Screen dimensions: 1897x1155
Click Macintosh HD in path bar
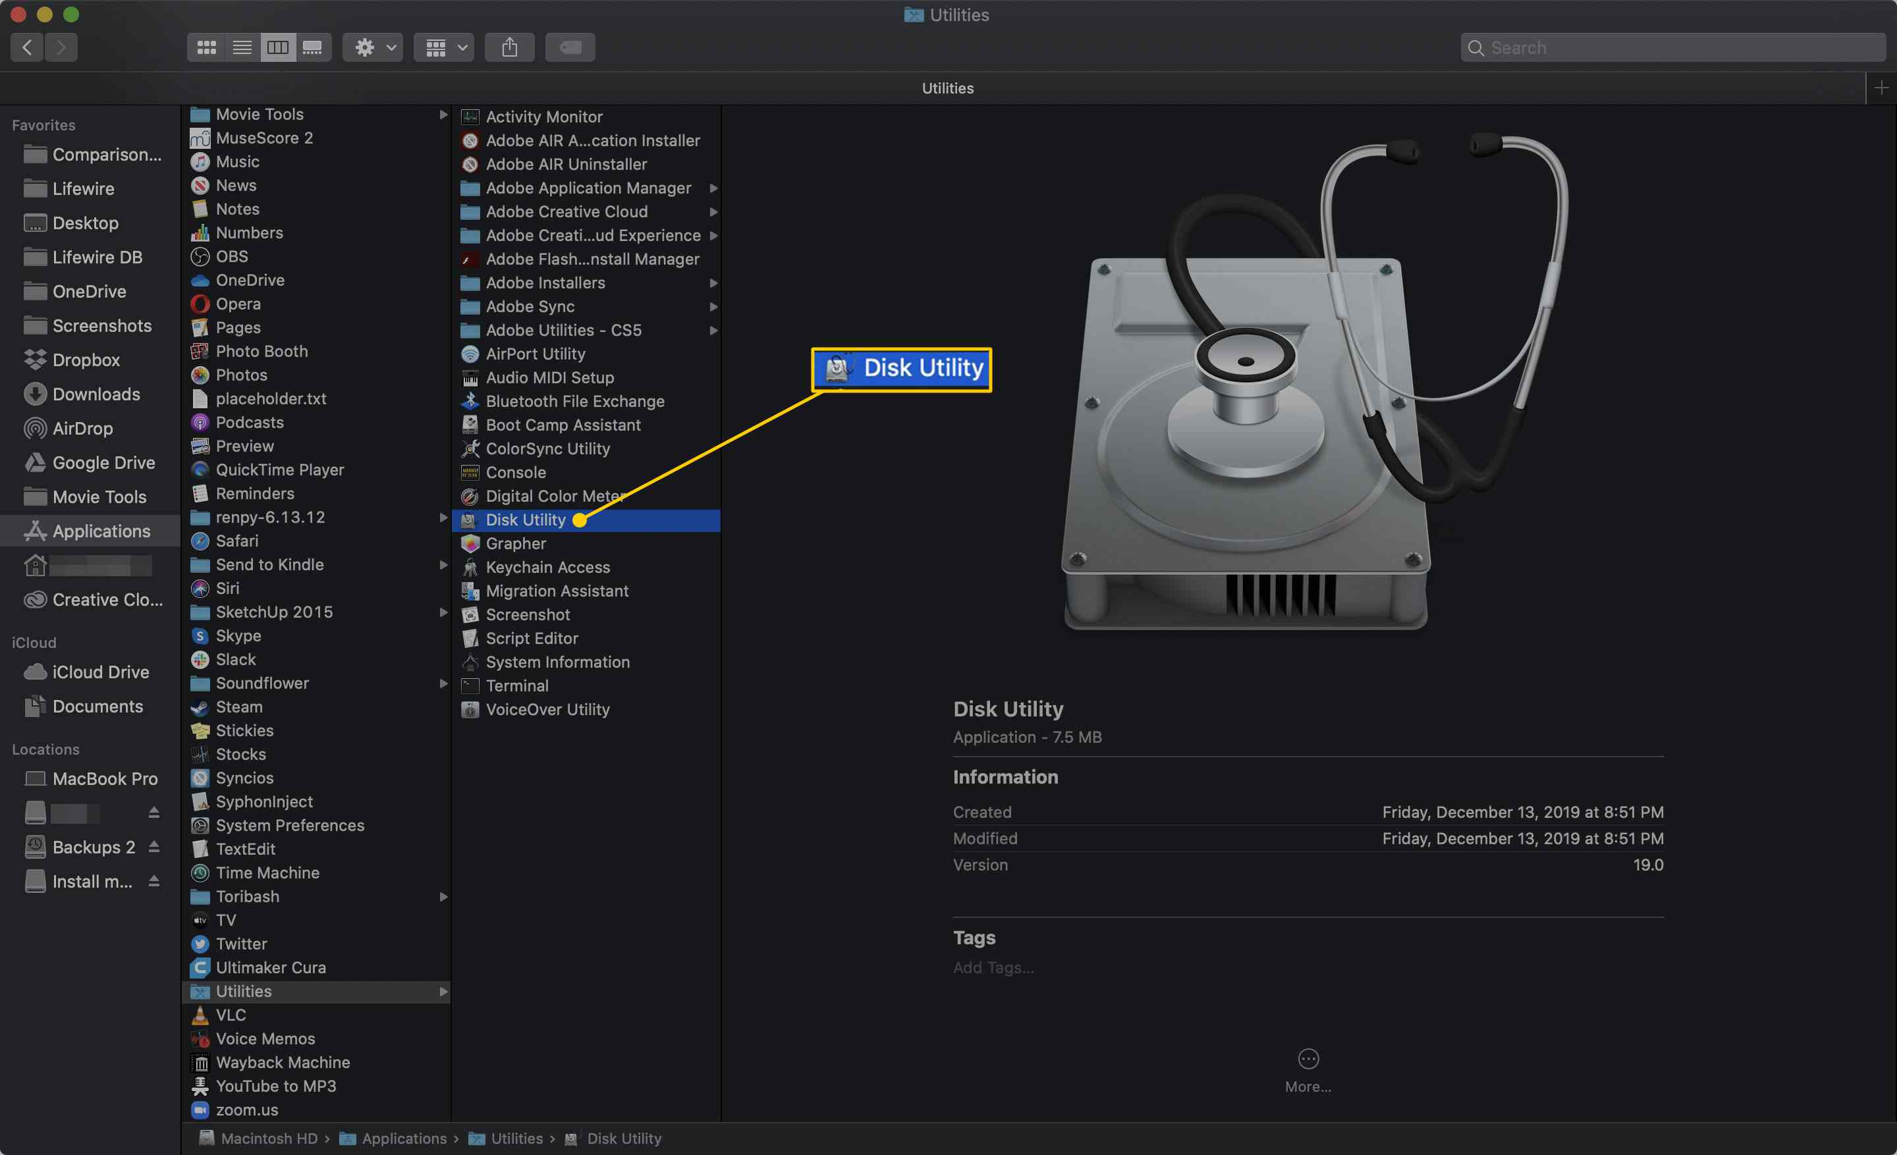pyautogui.click(x=259, y=1138)
